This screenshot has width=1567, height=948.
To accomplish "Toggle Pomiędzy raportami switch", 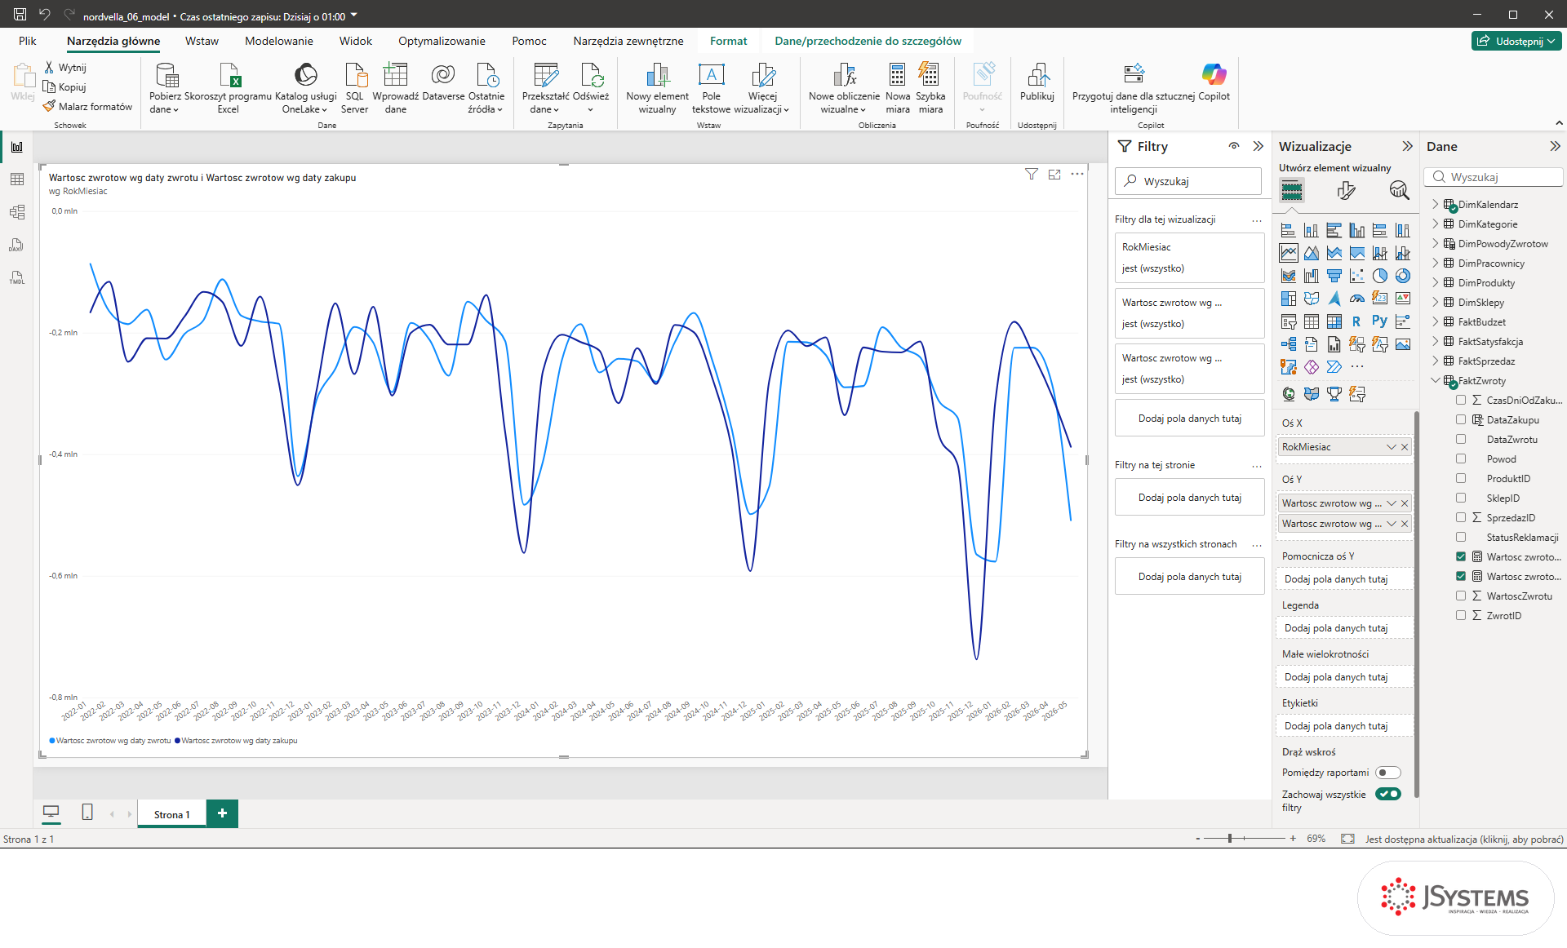I will (x=1388, y=773).
